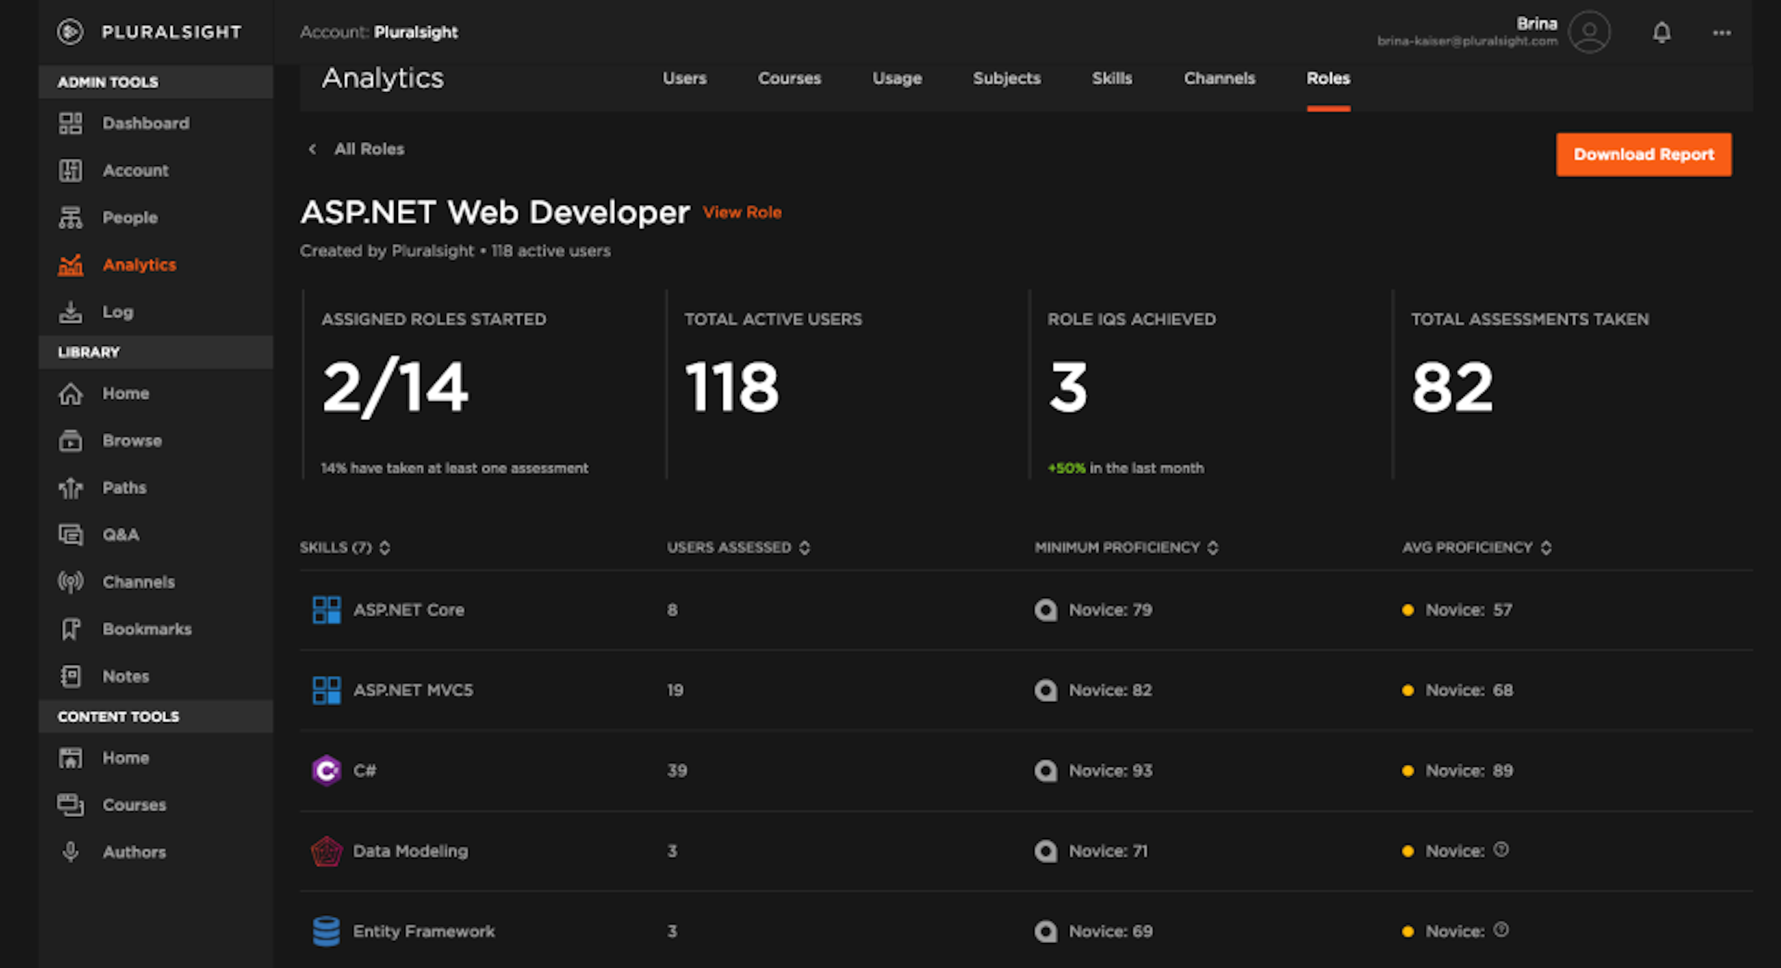
Task: Open the Log download icon under Admin Tools
Action: click(x=70, y=312)
